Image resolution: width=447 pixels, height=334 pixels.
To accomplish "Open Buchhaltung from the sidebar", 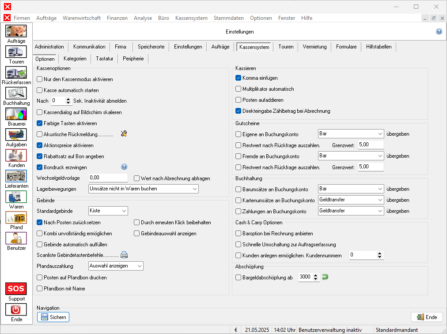I will tap(16, 93).
